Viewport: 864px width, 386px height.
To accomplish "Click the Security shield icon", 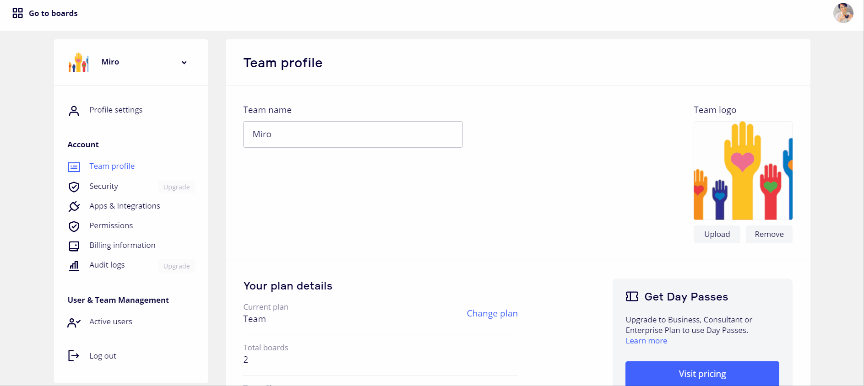I will point(74,187).
